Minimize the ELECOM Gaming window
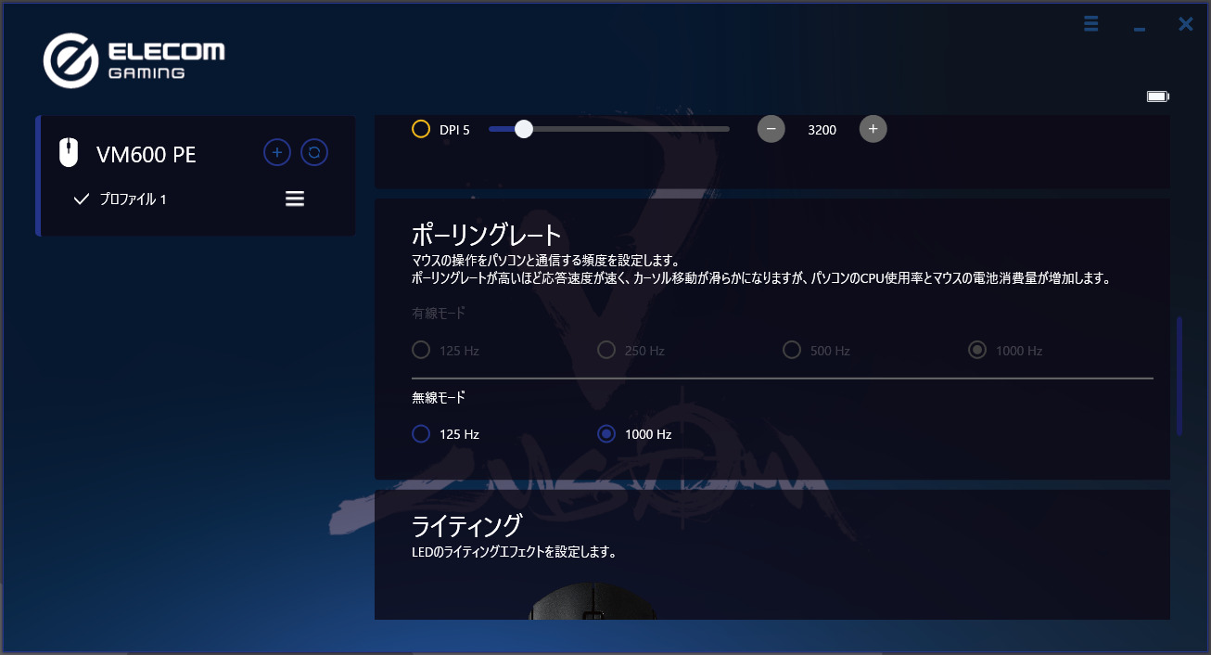The height and width of the screenshot is (655, 1211). pyautogui.click(x=1140, y=30)
